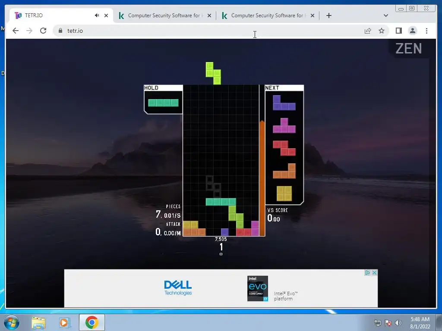The image size is (442, 331).
Task: Click the red Z-piece in NEXT queue
Action: [284, 148]
